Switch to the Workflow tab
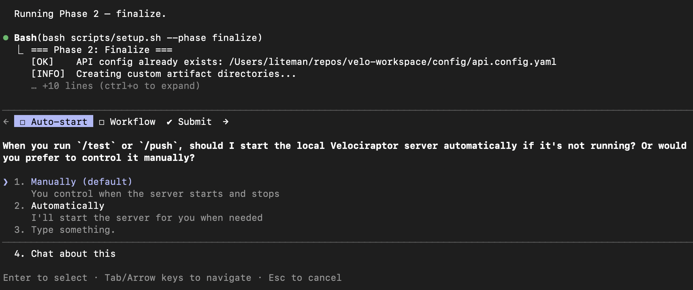693x290 pixels. [132, 121]
